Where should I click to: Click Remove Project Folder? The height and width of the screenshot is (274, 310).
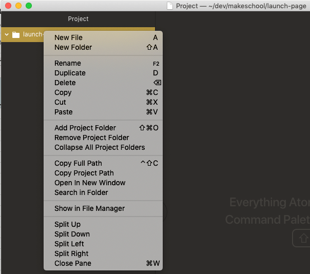(x=92, y=138)
